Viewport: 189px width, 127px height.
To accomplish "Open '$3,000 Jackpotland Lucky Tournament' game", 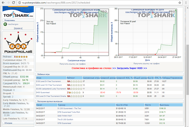I will 51,89.
